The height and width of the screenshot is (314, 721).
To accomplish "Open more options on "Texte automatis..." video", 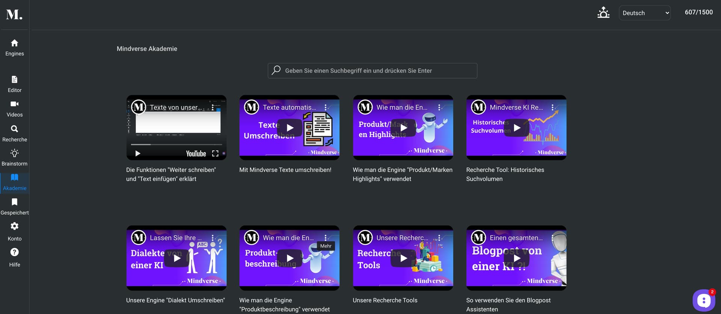I will tap(326, 107).
